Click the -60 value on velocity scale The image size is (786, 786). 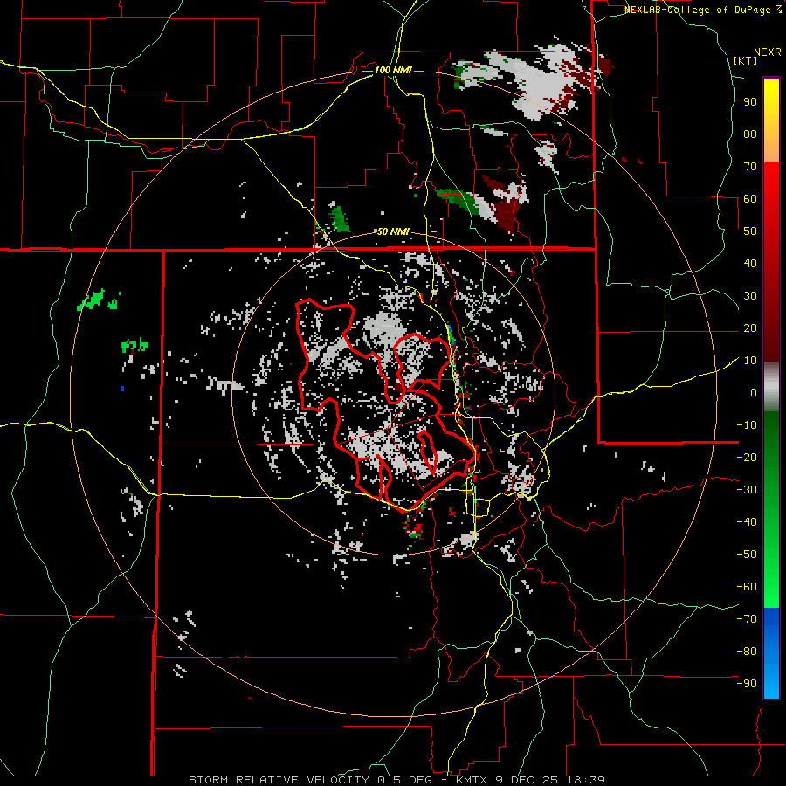(x=747, y=587)
